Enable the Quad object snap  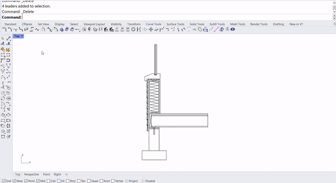89,181
